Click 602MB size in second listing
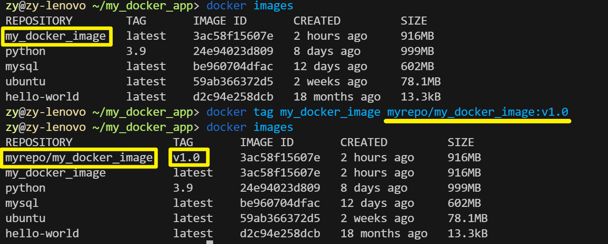Screen dimensions: 608x244 [464, 203]
